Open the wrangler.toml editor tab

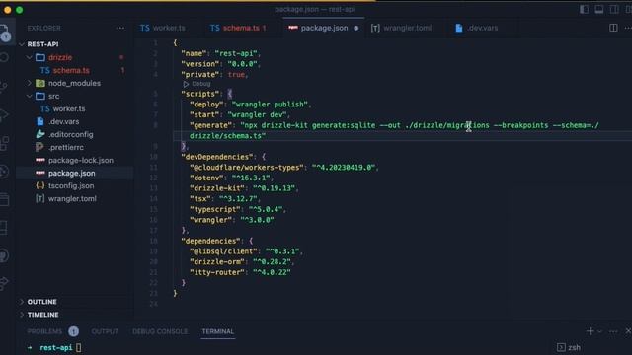click(402, 28)
